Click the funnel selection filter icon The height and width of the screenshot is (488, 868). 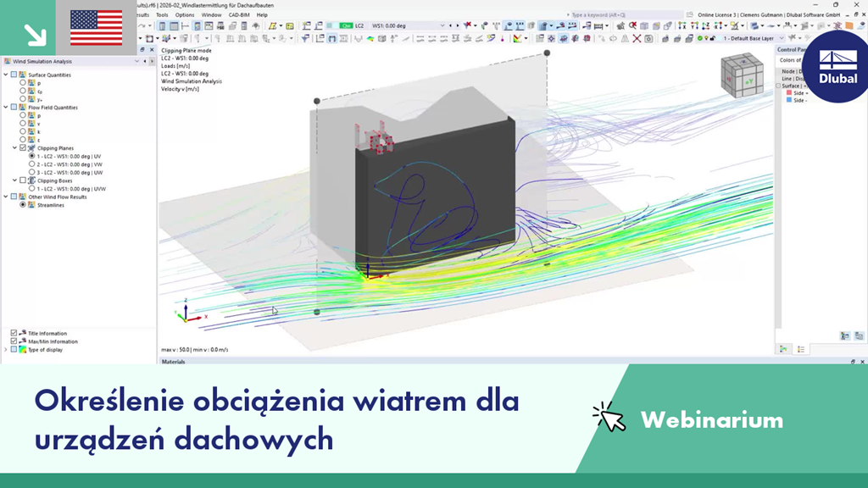click(305, 38)
